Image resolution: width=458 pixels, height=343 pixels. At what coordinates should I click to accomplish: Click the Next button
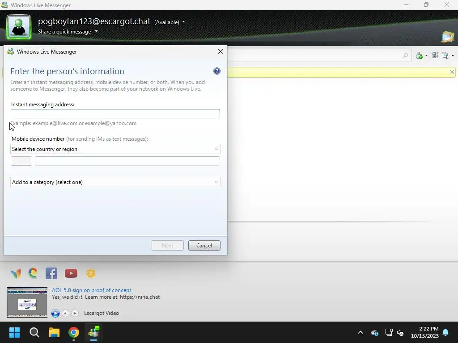click(x=168, y=246)
